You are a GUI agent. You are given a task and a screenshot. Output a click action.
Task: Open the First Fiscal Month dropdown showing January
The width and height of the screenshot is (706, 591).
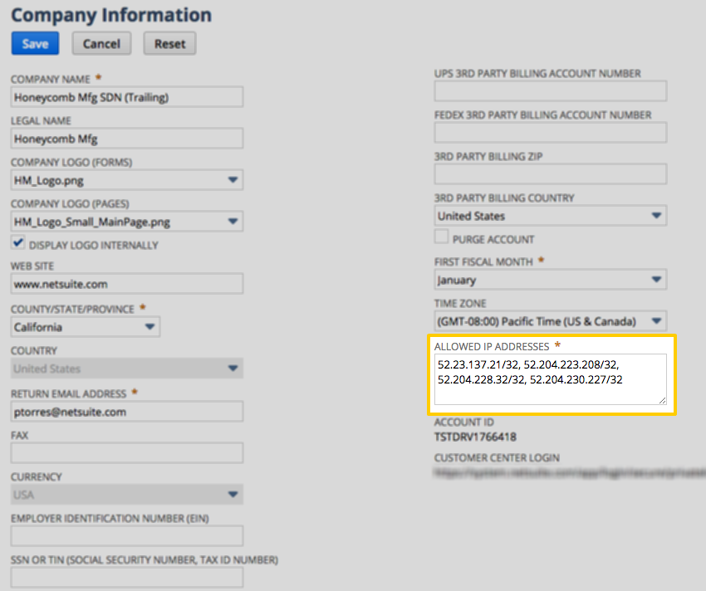(x=655, y=279)
